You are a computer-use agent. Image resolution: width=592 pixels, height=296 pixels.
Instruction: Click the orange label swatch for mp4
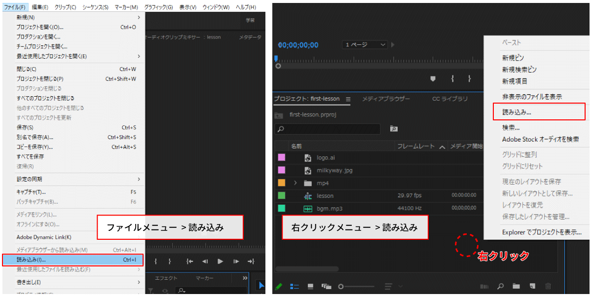282,183
